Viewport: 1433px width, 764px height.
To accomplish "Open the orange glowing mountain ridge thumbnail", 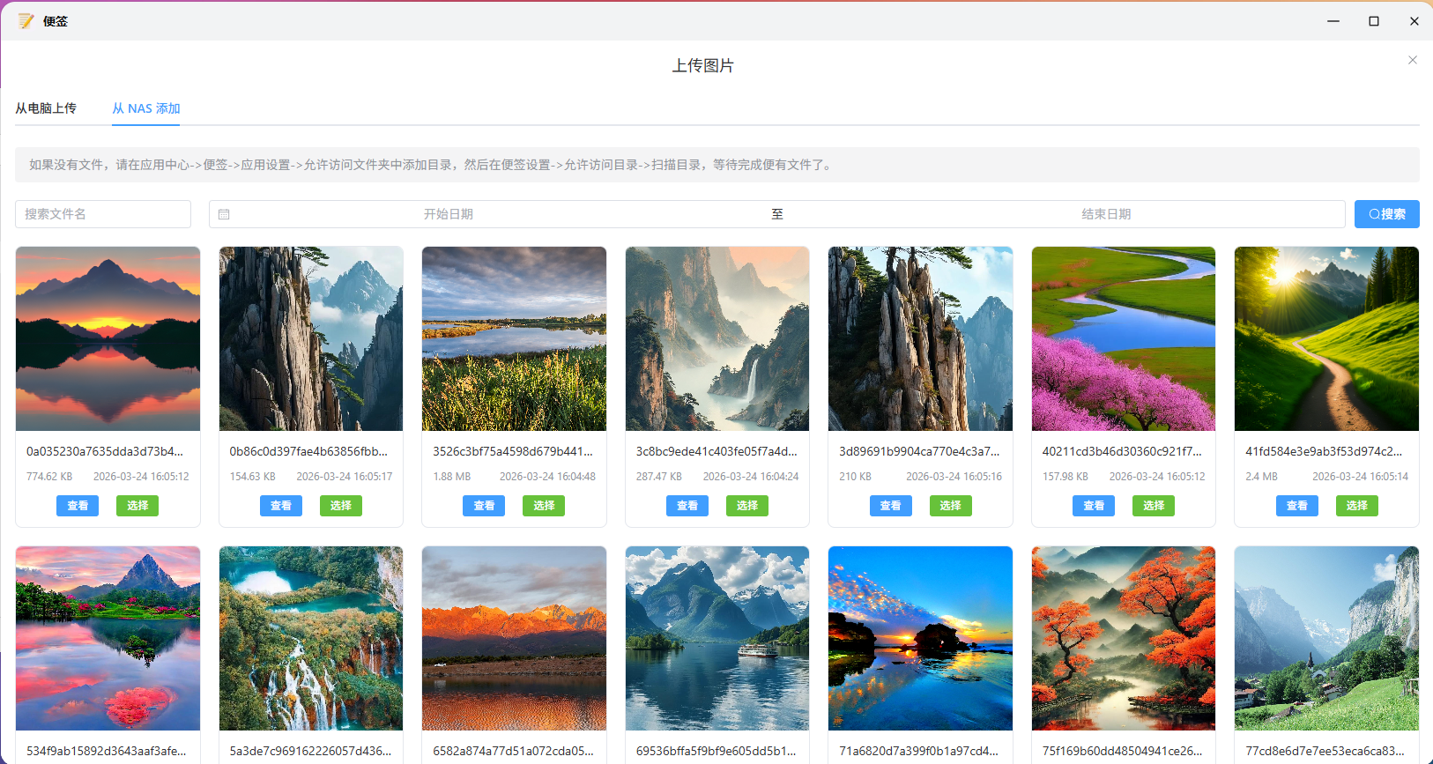I will click(514, 638).
